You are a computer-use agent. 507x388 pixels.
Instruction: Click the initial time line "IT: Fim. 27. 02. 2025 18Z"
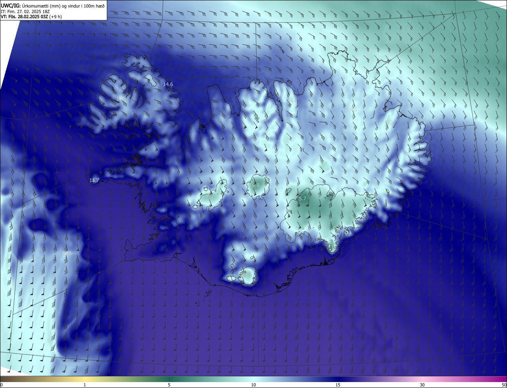click(26, 12)
